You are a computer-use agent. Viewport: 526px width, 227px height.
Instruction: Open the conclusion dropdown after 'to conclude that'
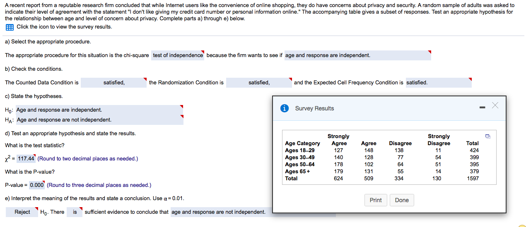(220, 212)
